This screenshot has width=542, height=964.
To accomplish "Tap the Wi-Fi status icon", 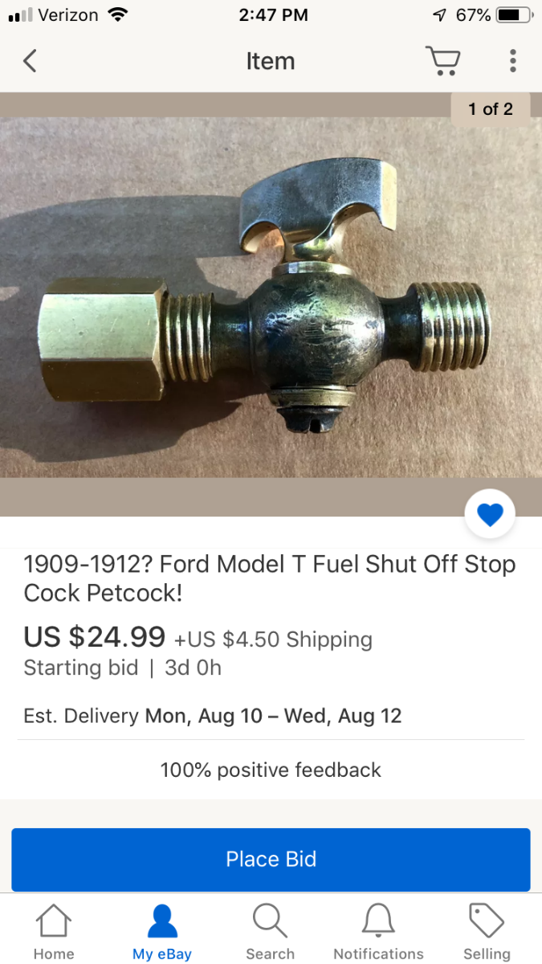I will [x=118, y=14].
